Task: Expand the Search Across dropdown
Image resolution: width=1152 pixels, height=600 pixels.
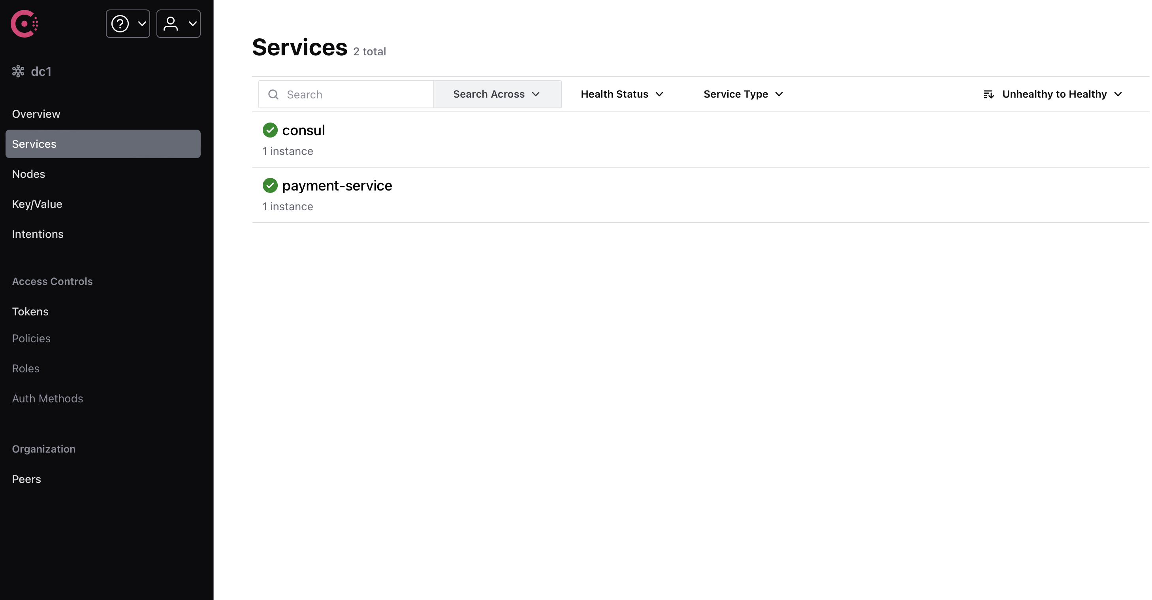Action: (x=497, y=94)
